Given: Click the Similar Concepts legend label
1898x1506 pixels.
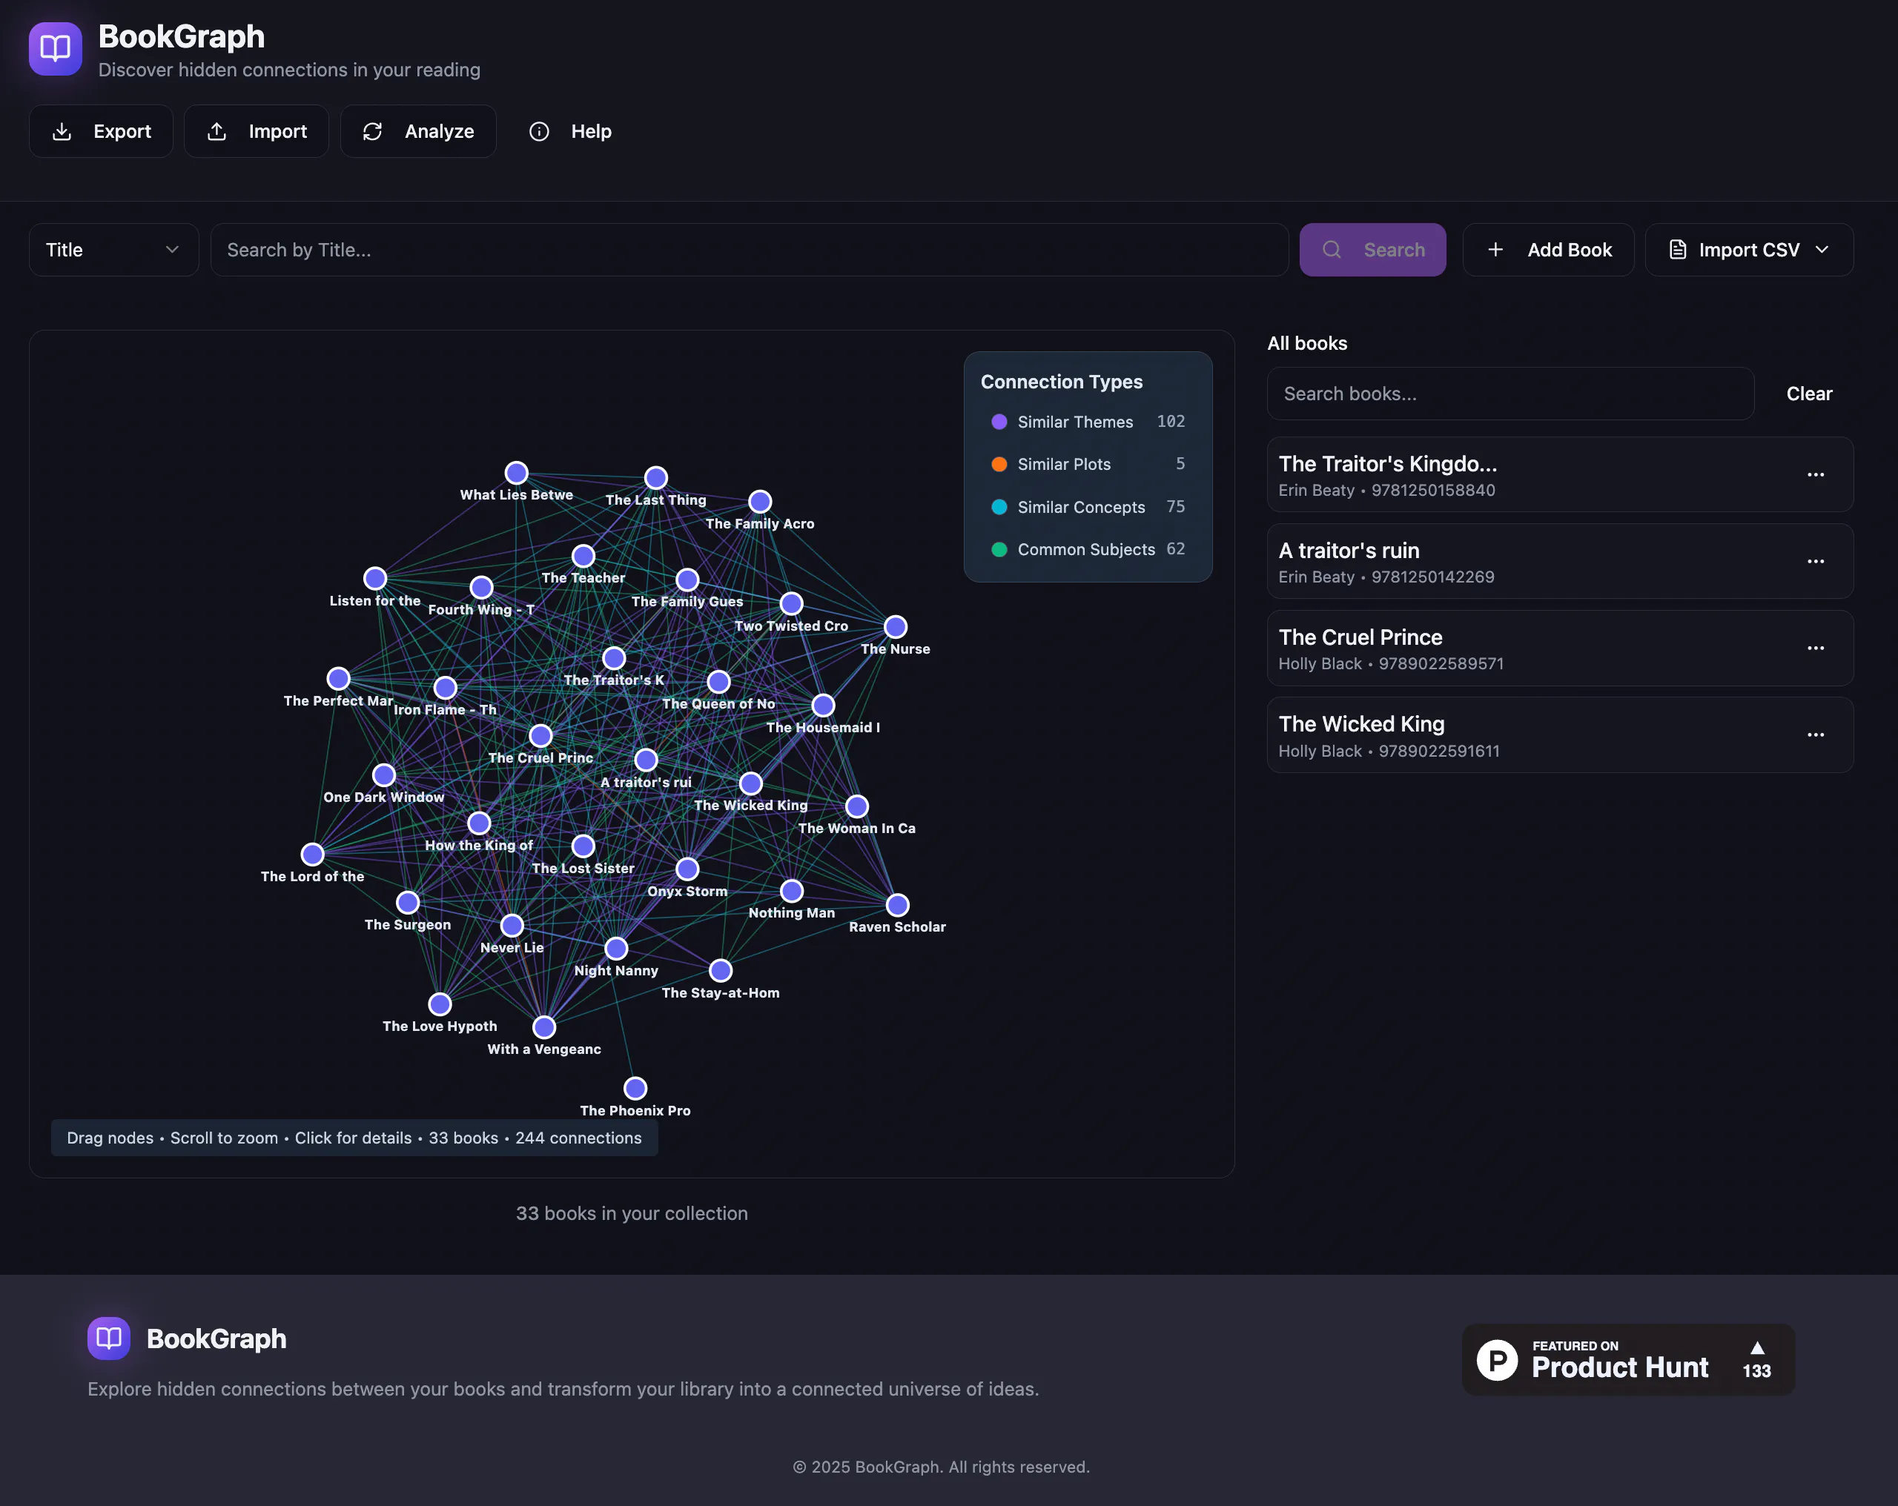Looking at the screenshot, I should click(1081, 507).
